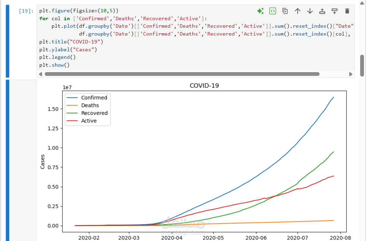Click the 0.25 y-axis tick label
366x241 pixels.
(53, 206)
